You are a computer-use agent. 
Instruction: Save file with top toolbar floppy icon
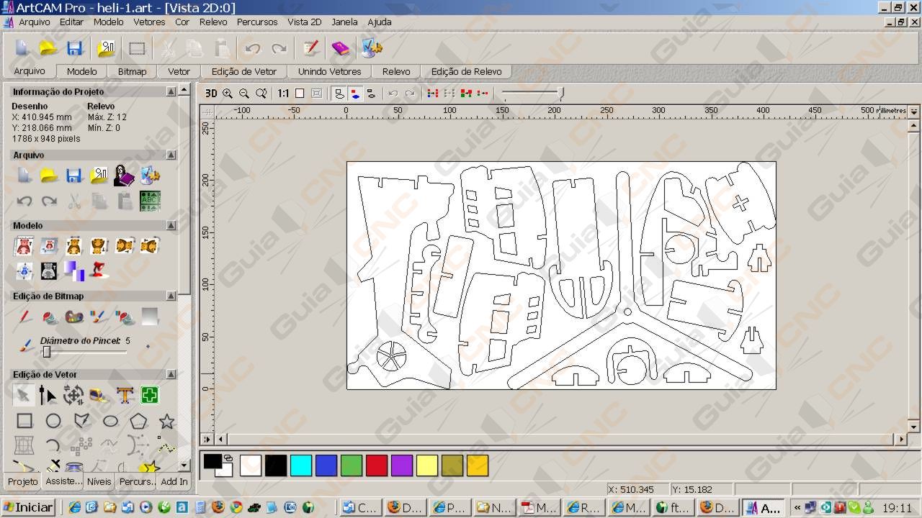click(x=74, y=48)
